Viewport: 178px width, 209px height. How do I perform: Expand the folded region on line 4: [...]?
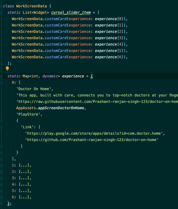point(24,184)
